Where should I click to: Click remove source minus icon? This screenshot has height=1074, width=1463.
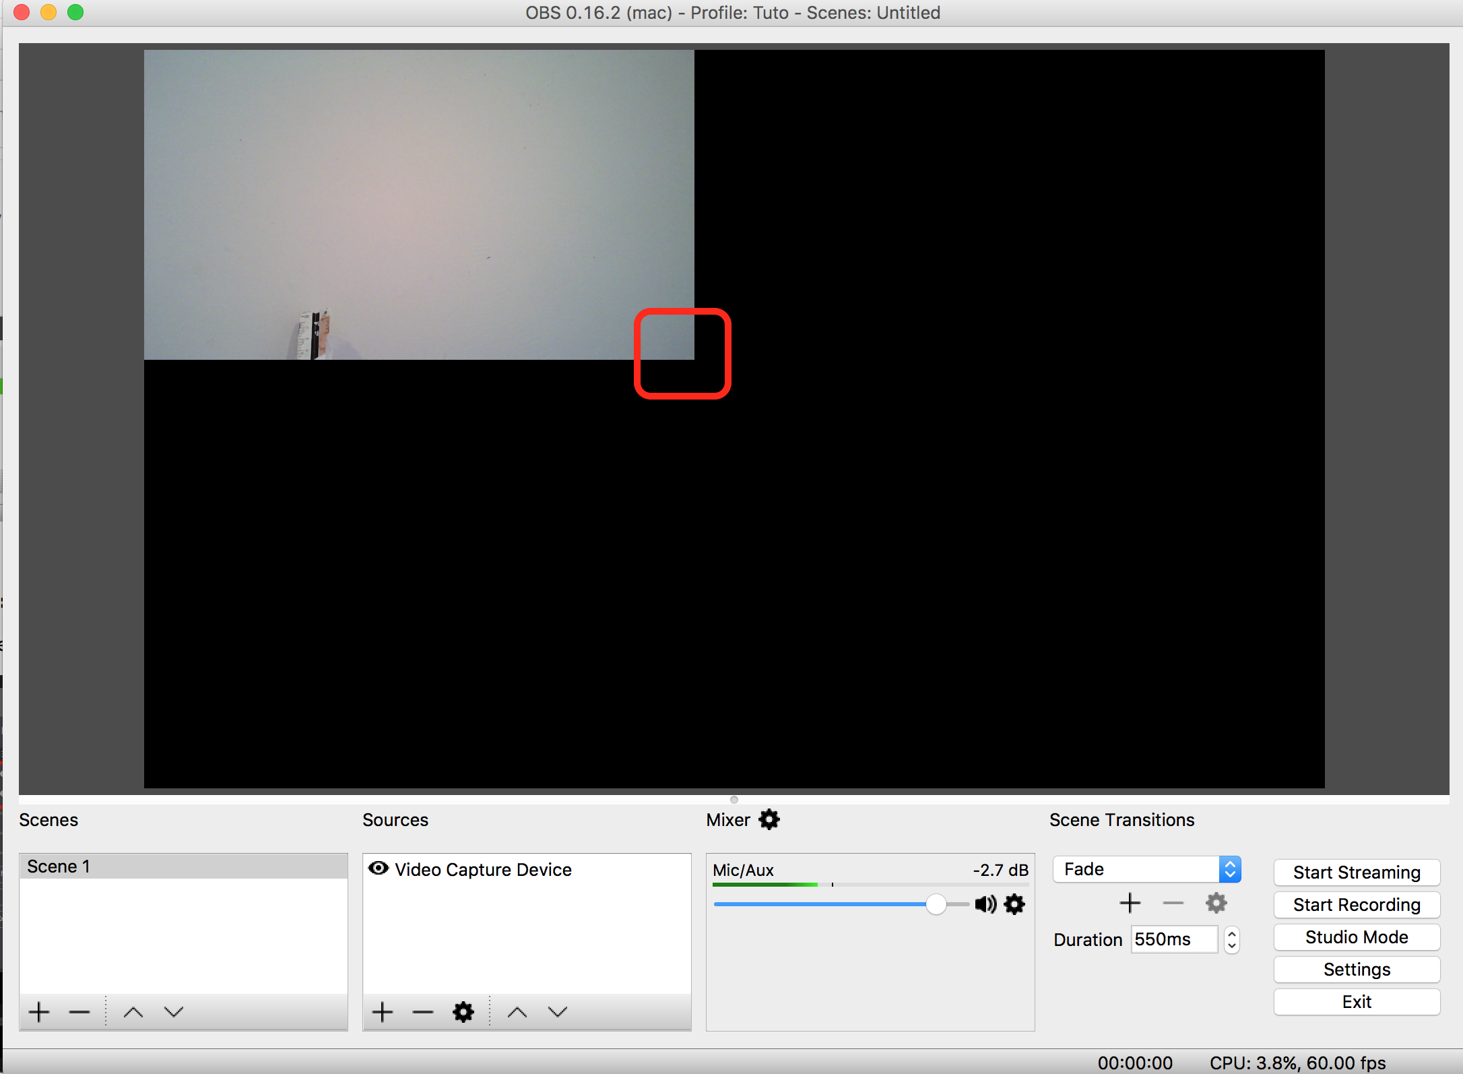point(422,1009)
